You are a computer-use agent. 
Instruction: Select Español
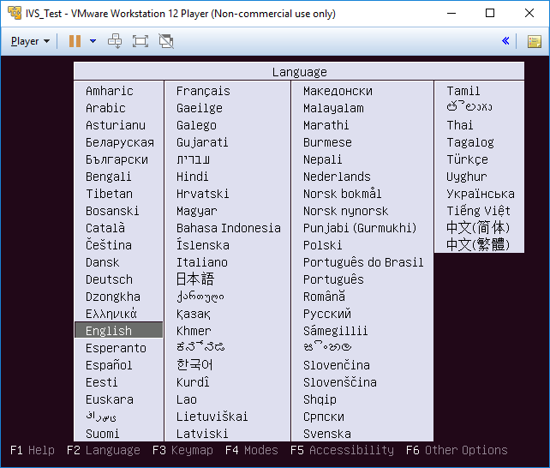click(109, 365)
